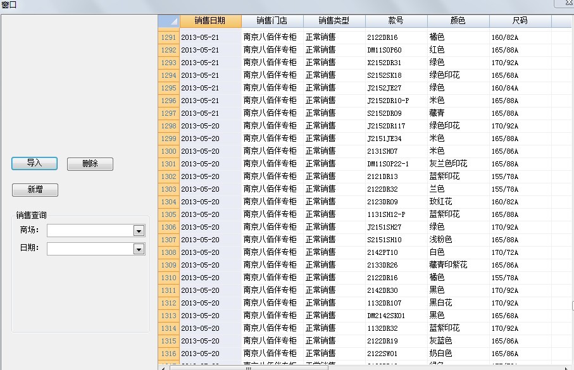Select row header 1294
574x370 pixels.
(x=169, y=75)
